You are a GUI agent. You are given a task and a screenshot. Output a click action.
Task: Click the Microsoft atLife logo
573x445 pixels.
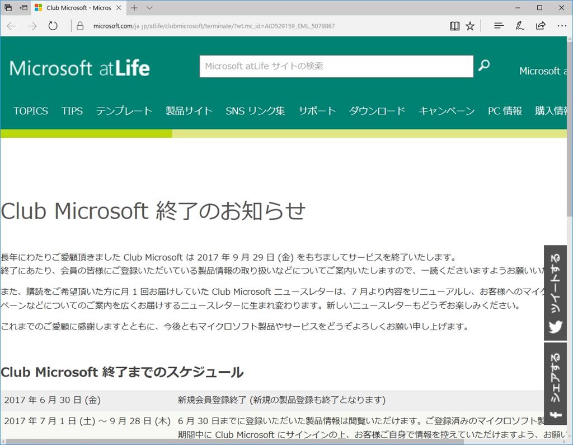pyautogui.click(x=79, y=68)
